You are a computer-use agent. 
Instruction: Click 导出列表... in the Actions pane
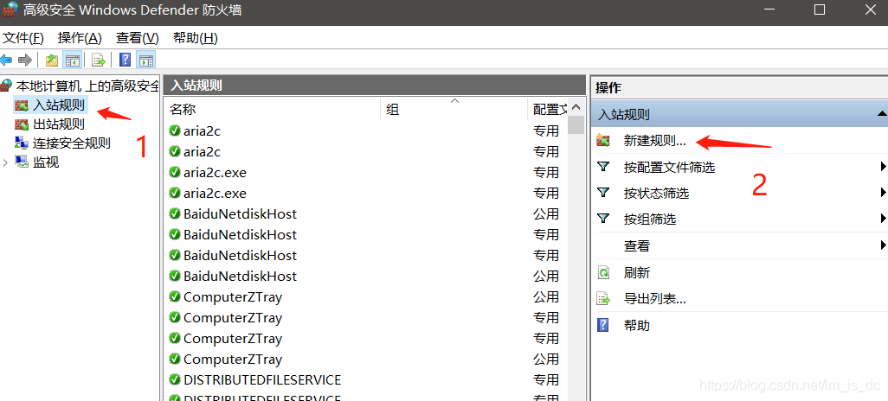pyautogui.click(x=654, y=299)
